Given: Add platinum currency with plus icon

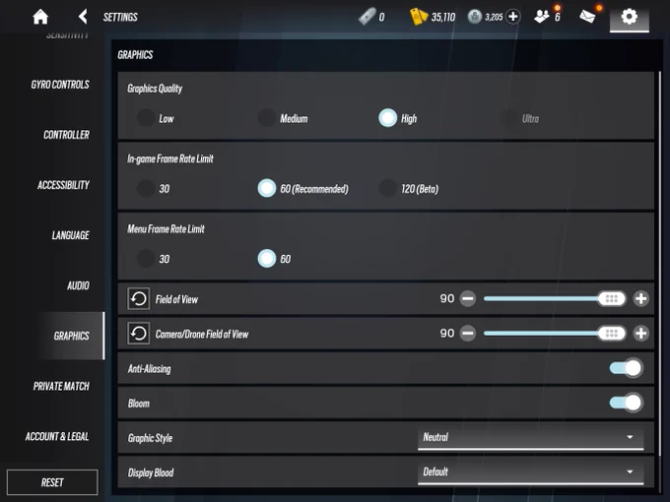Looking at the screenshot, I should 512,17.
